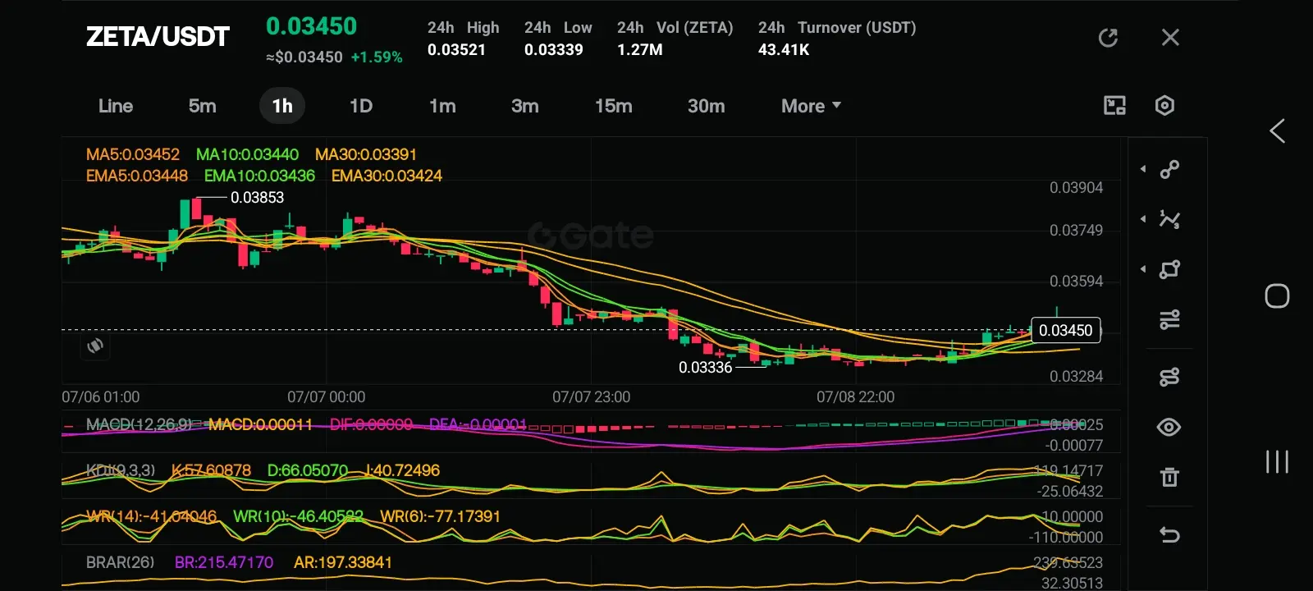The image size is (1313, 591).
Task: Toggle continuous drawing mode icon
Action: click(1169, 377)
